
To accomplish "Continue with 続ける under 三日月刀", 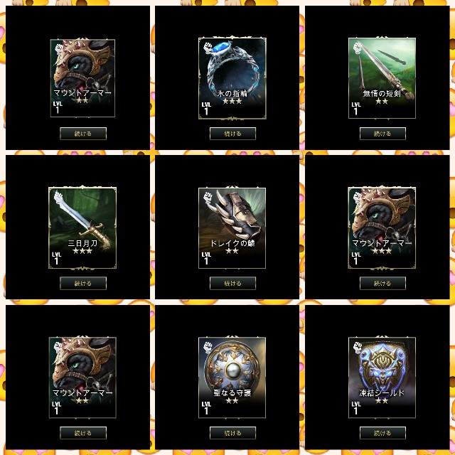I will [x=83, y=283].
